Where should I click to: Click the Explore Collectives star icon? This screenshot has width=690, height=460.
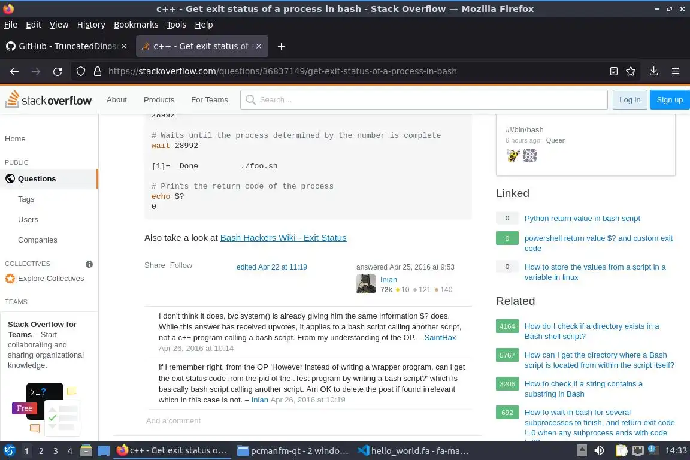pyautogui.click(x=10, y=278)
